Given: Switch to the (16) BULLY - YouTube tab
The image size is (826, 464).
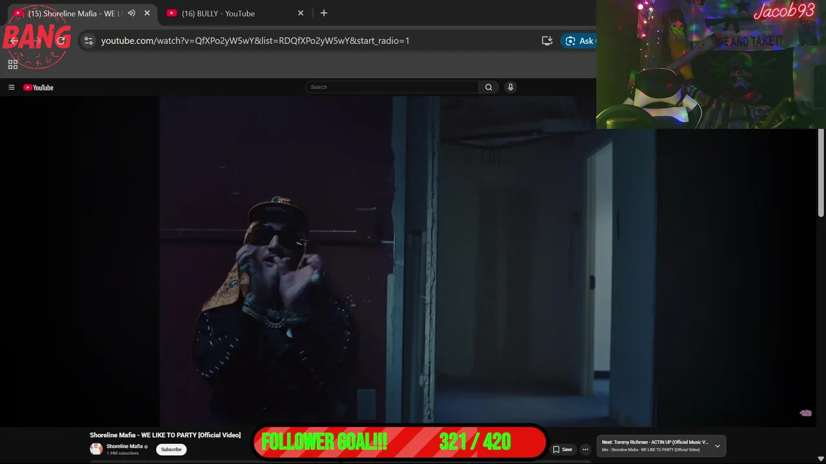Looking at the screenshot, I should tap(235, 14).
